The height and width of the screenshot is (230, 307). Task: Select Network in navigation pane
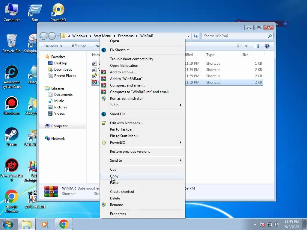click(x=55, y=138)
